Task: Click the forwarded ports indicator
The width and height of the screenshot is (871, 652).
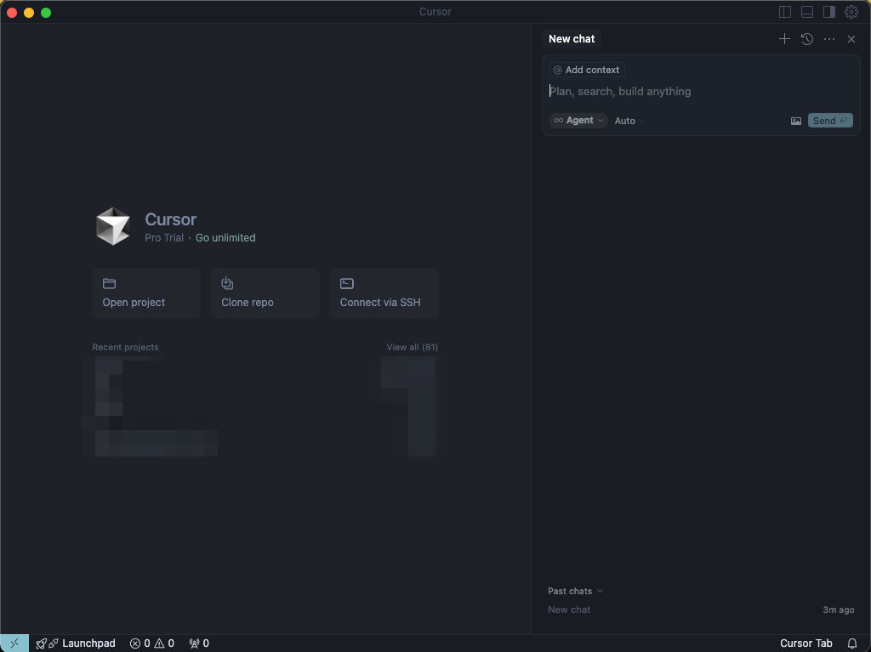Action: click(199, 643)
